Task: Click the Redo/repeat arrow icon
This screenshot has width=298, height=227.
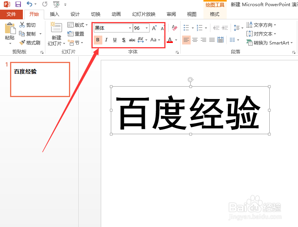Action: [x=45, y=4]
